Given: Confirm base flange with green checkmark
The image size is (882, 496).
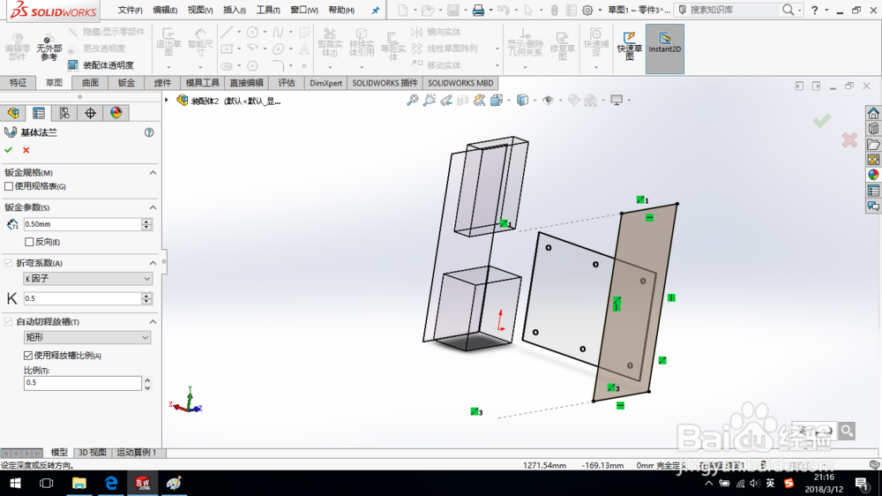Looking at the screenshot, I should coord(9,150).
